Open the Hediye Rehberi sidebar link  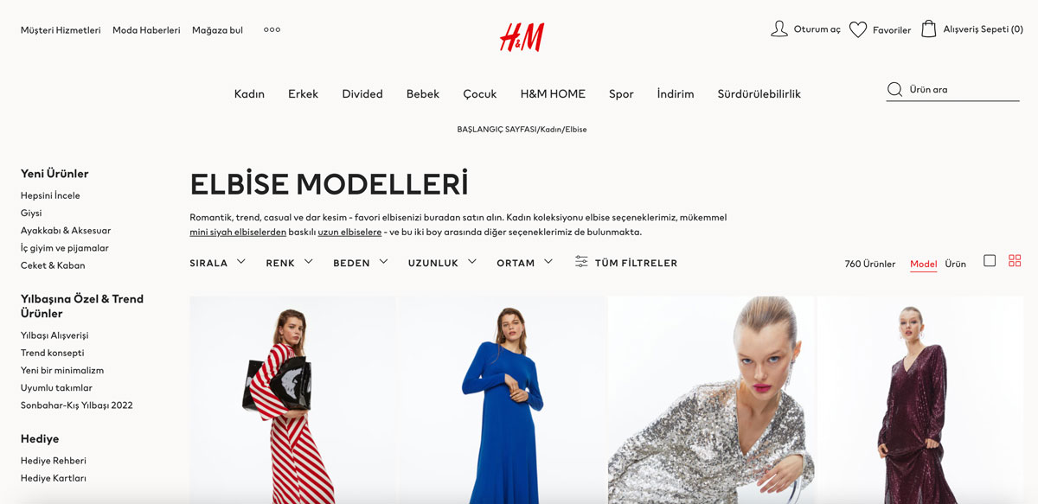(54, 461)
